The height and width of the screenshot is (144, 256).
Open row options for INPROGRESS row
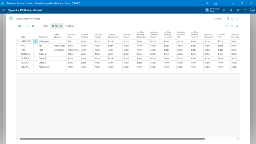(35, 41)
